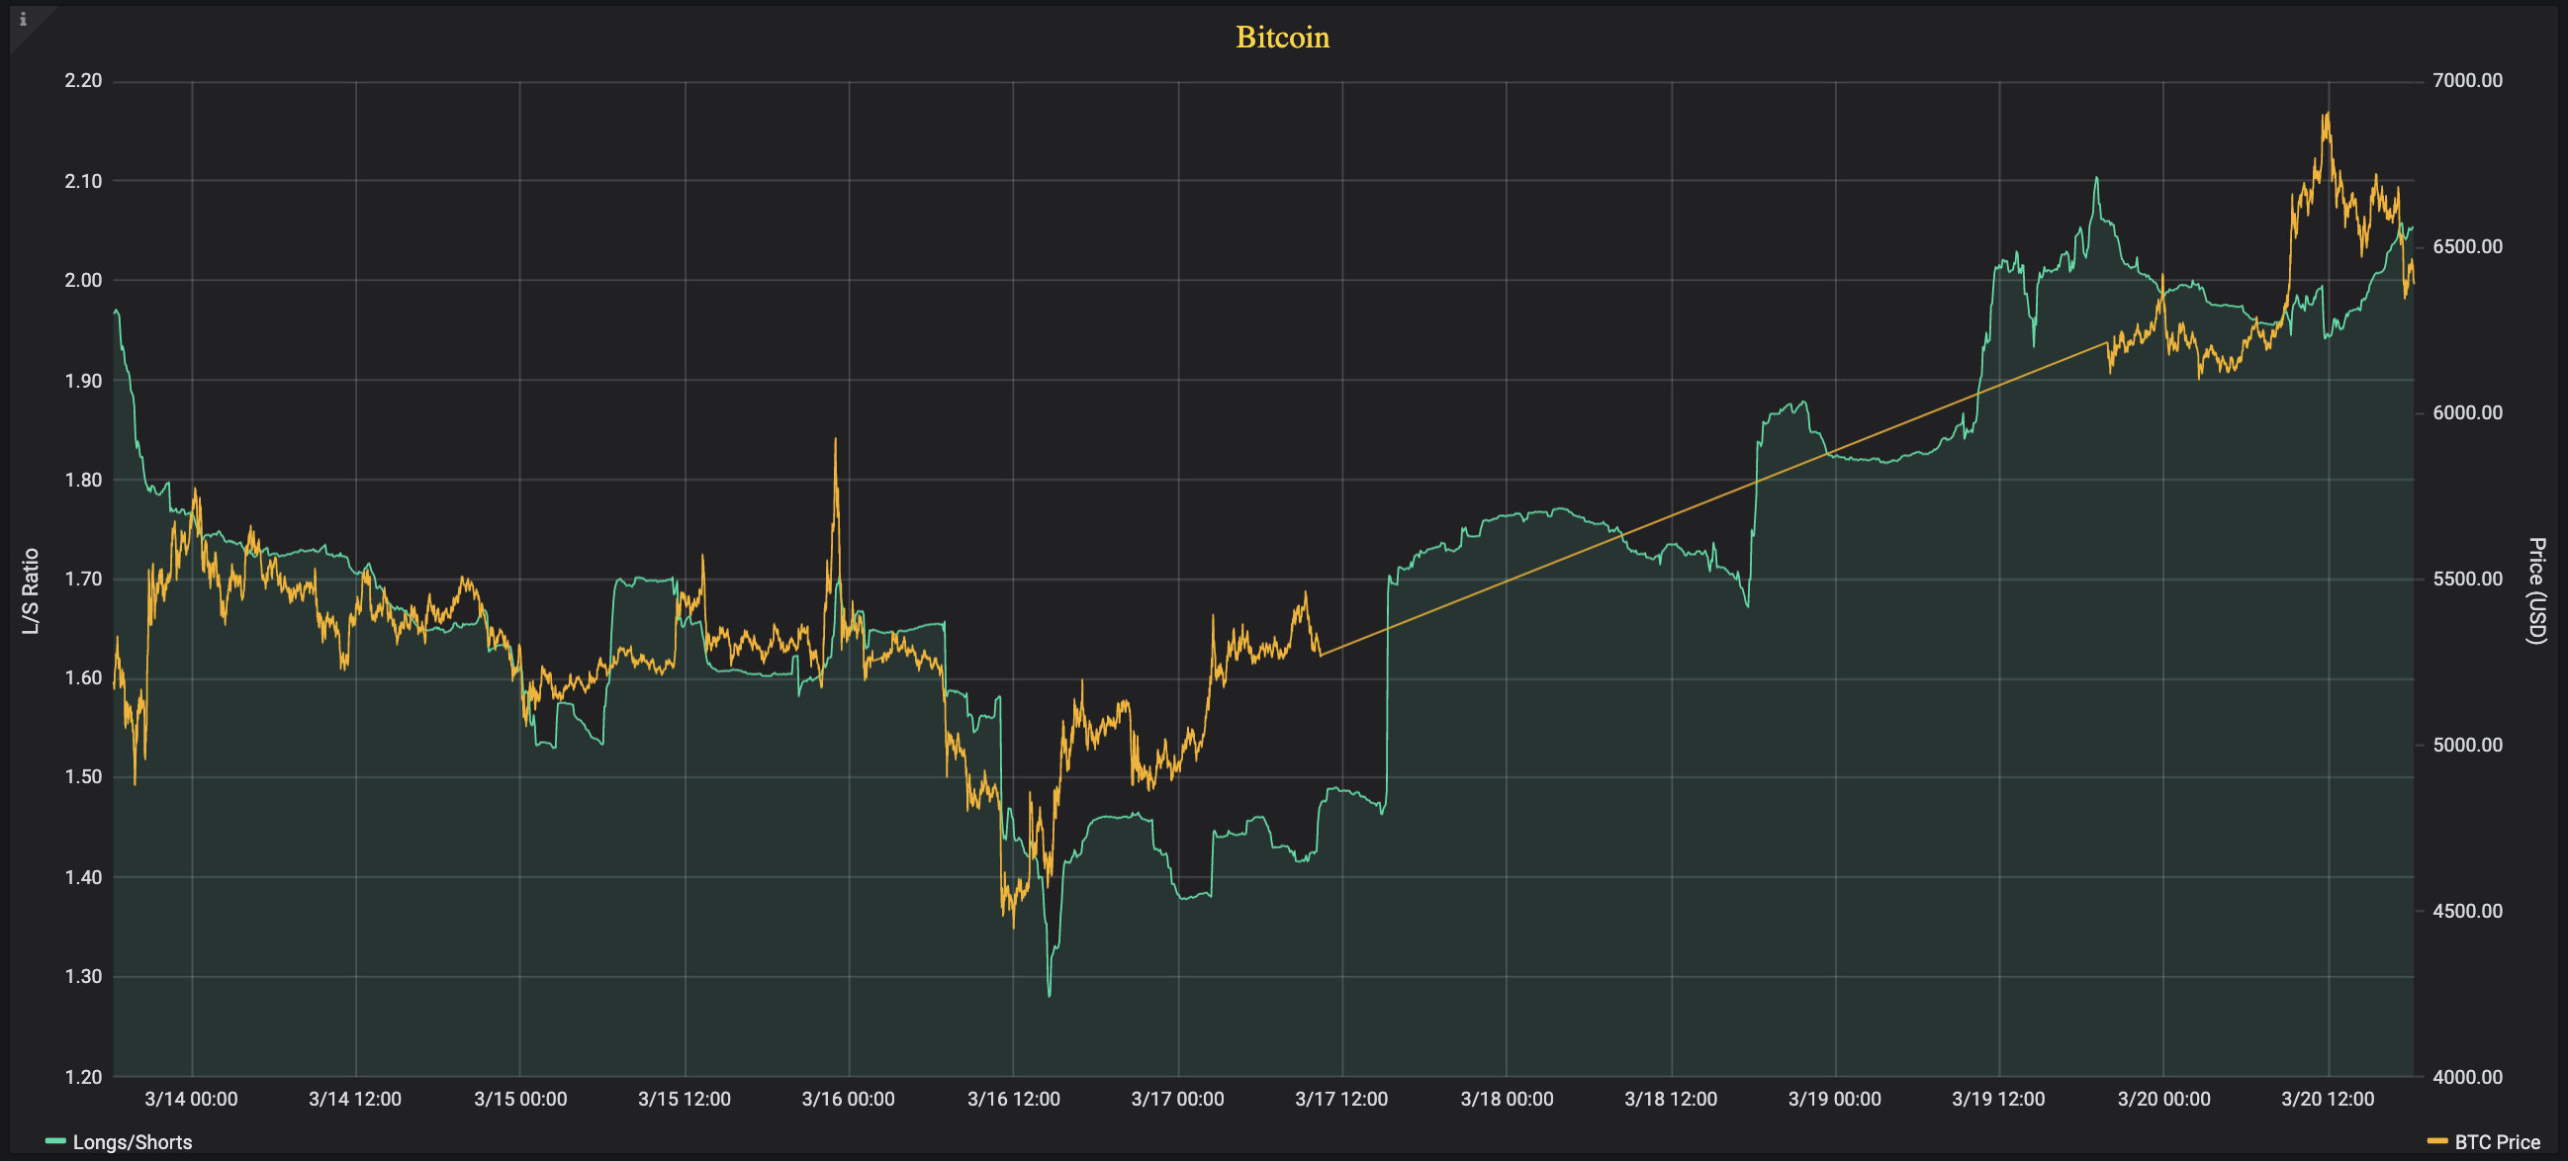Click the 3/15 00:00 time label
The image size is (2568, 1161).
[x=520, y=1100]
